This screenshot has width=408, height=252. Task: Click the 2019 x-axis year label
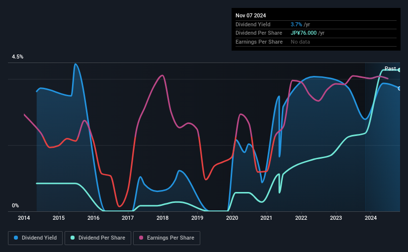coord(197,218)
